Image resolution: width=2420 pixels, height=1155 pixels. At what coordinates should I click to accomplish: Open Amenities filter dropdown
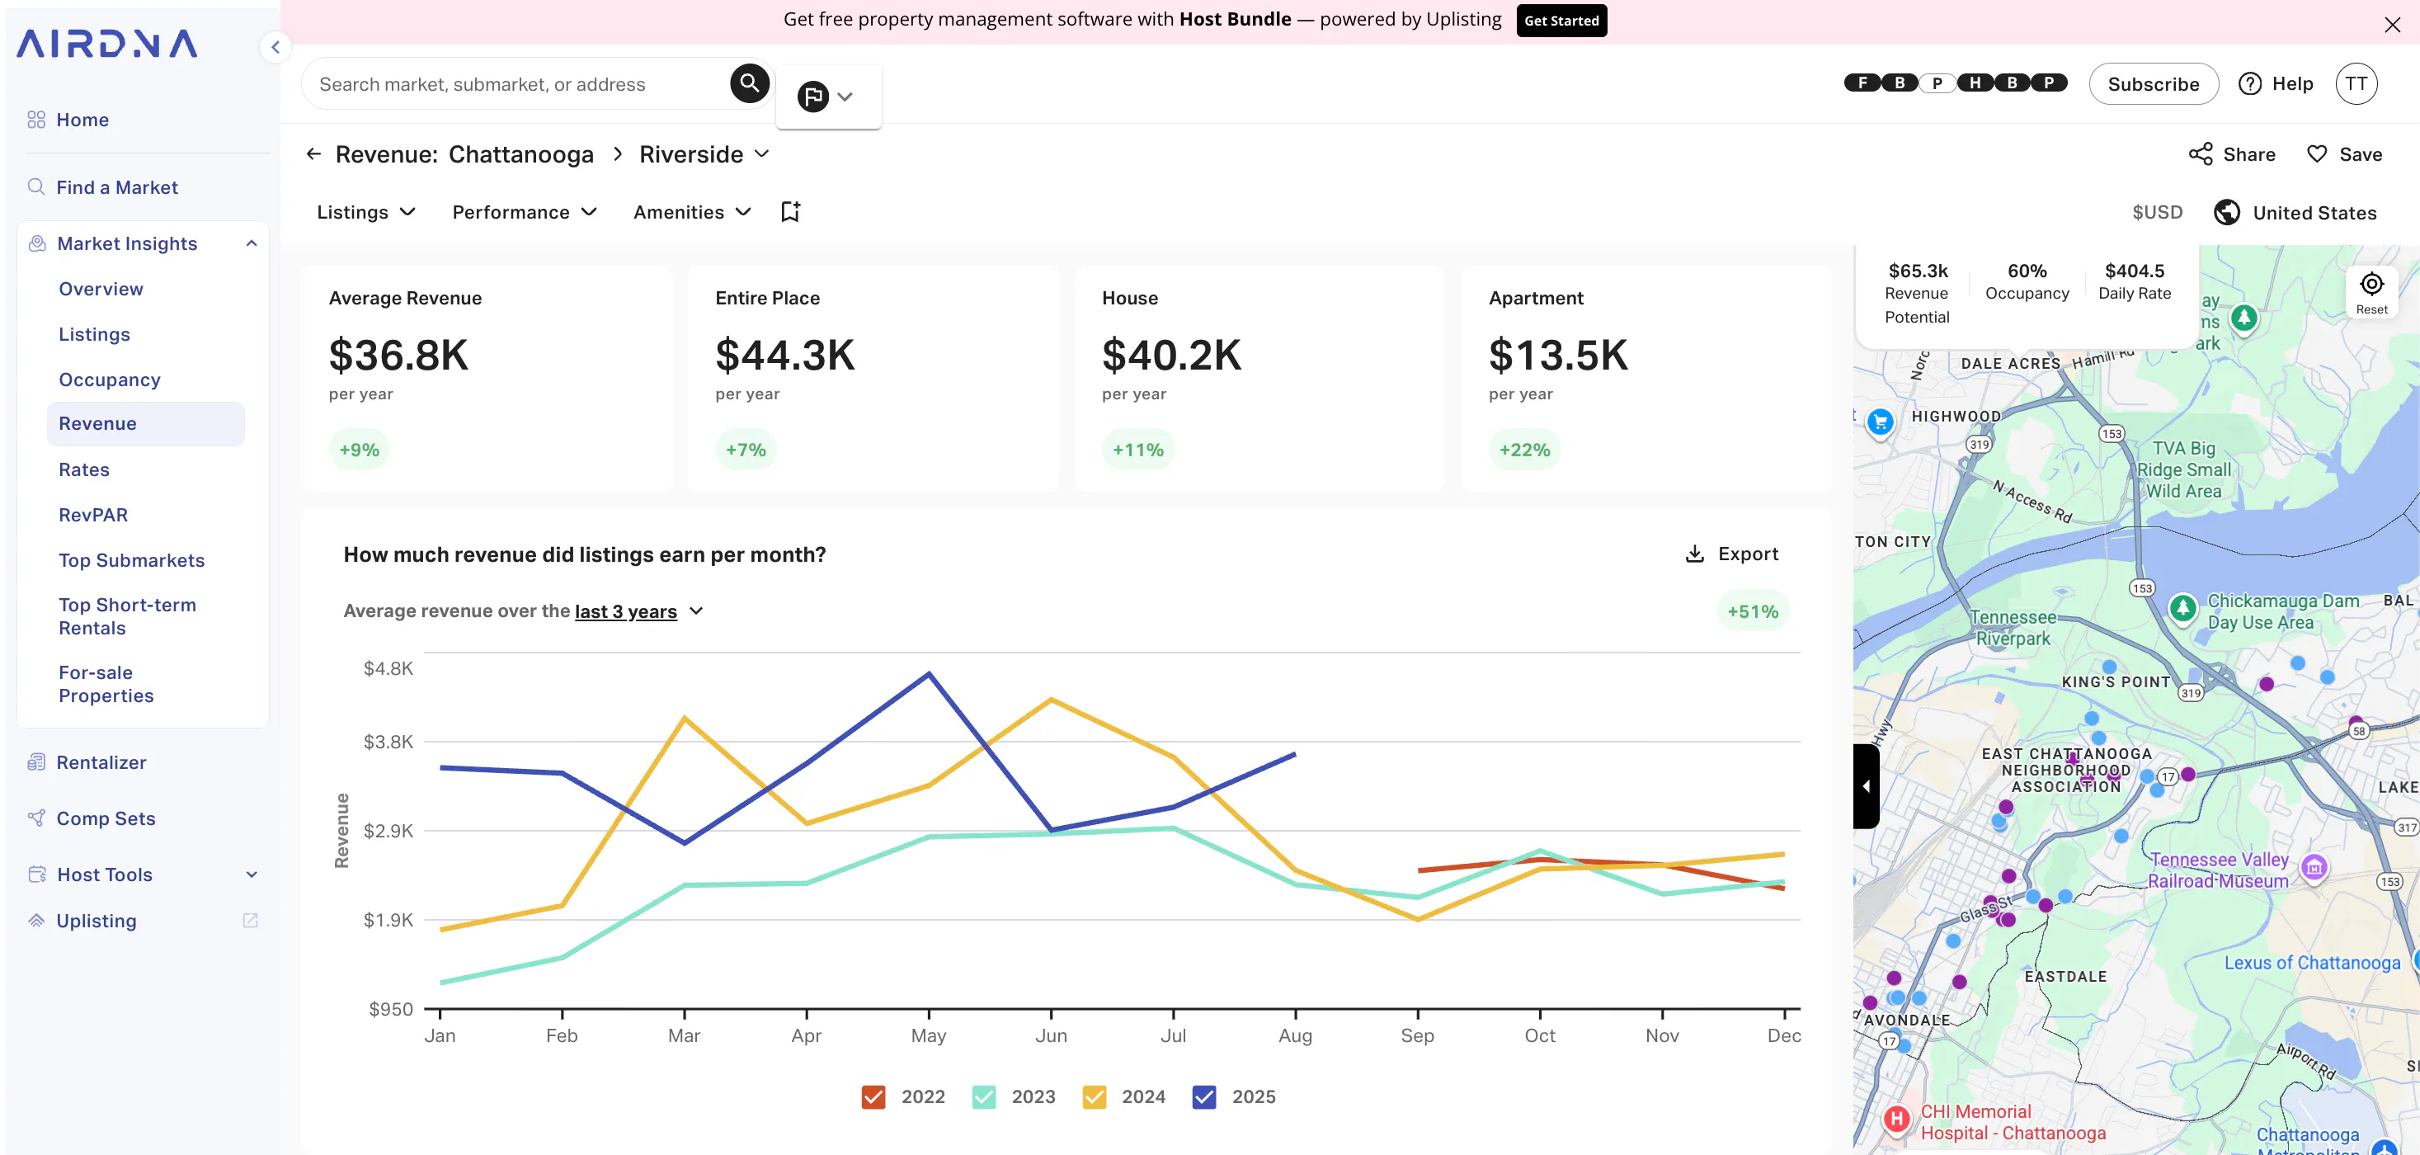coord(692,212)
